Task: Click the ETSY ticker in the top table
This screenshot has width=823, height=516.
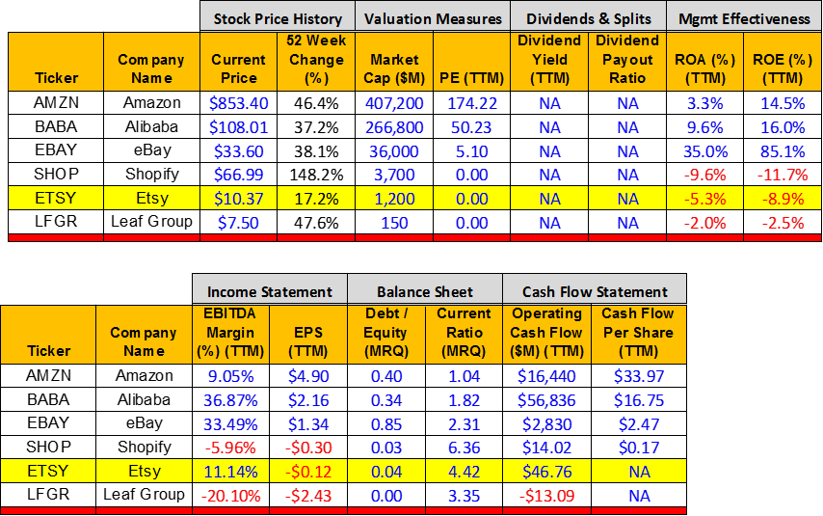Action: pyautogui.click(x=56, y=198)
